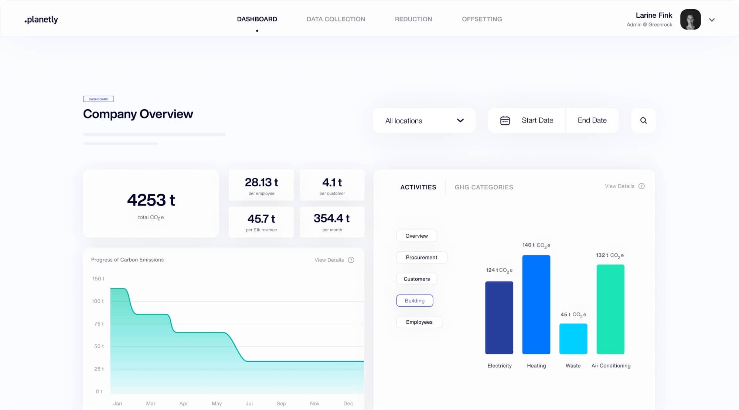Enable the Employees filter
This screenshot has width=739, height=410.
click(419, 322)
